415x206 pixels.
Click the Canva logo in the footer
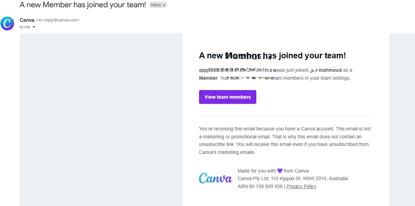pyautogui.click(x=216, y=178)
